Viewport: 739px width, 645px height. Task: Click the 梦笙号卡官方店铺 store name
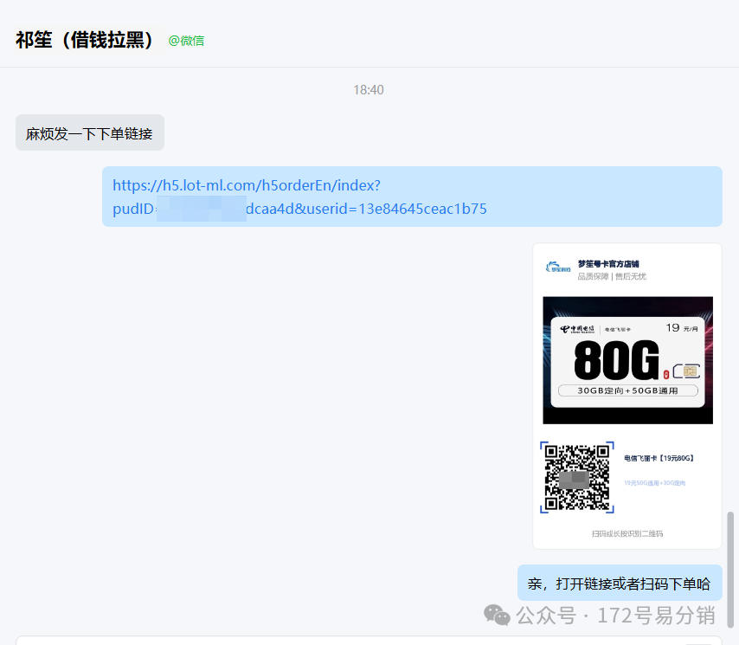tap(608, 263)
